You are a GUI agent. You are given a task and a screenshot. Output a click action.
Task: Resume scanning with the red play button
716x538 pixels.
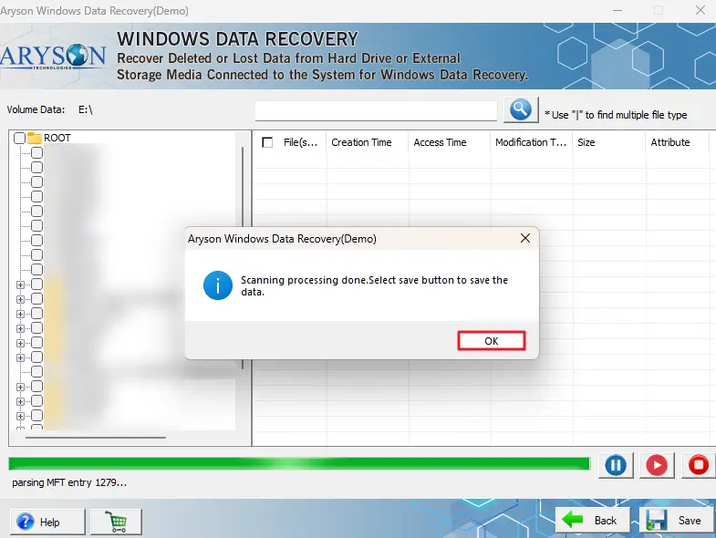coord(657,465)
